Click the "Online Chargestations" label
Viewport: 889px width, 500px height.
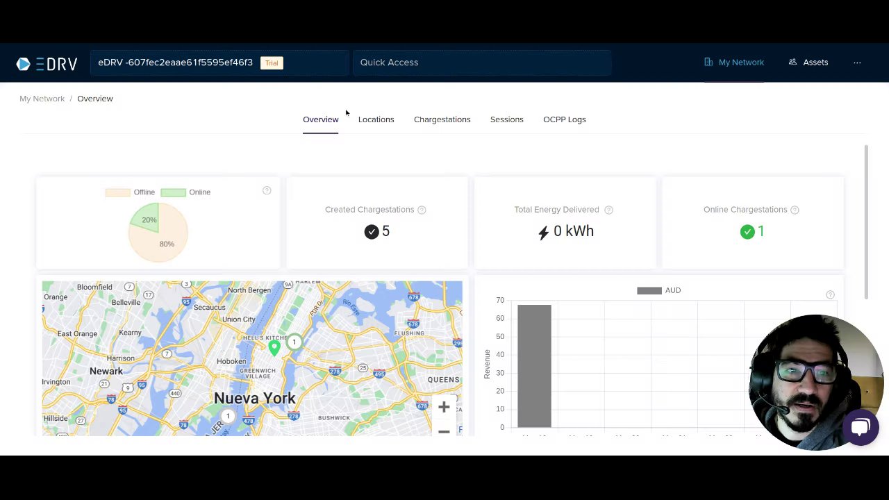point(745,210)
